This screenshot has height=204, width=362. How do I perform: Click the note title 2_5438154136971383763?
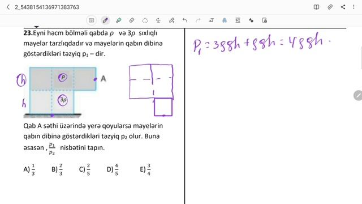click(x=47, y=7)
